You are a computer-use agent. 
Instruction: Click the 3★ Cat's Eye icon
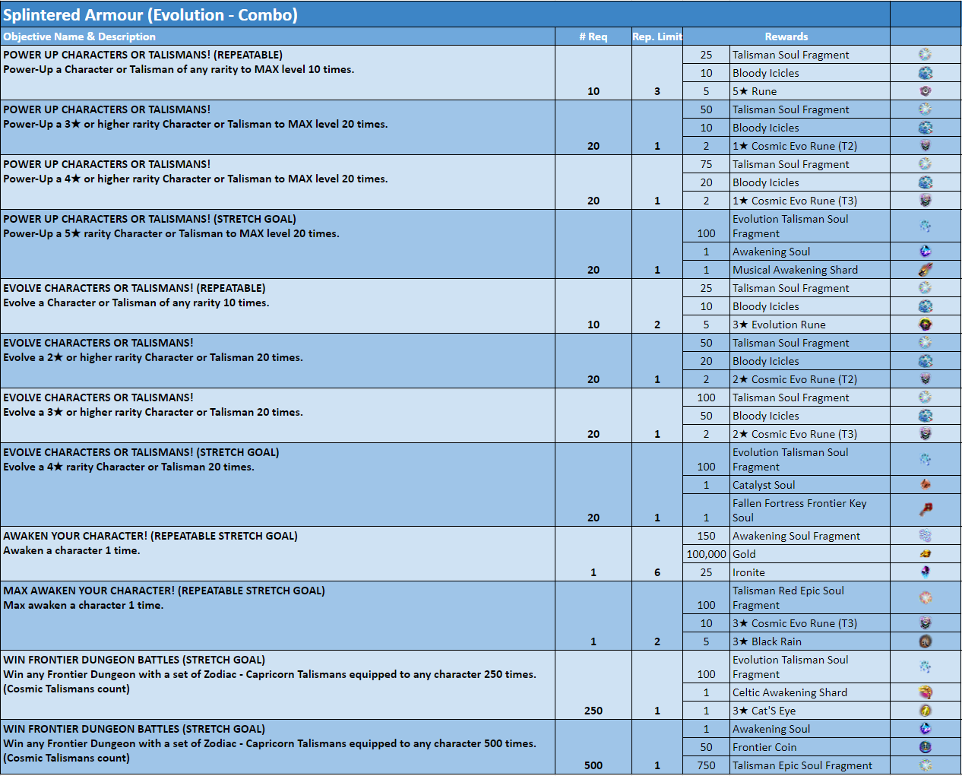click(925, 711)
